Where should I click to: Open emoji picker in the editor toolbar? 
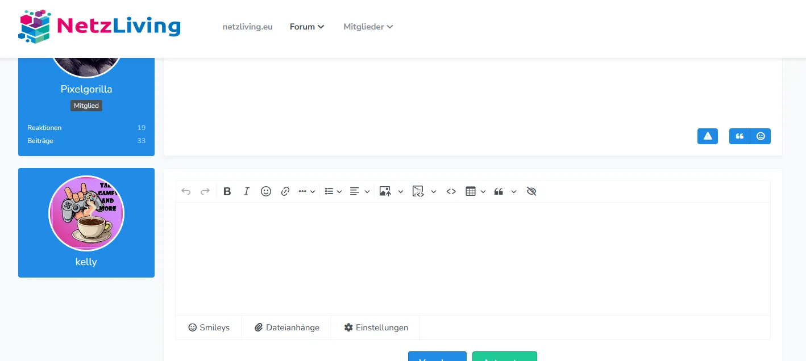265,191
